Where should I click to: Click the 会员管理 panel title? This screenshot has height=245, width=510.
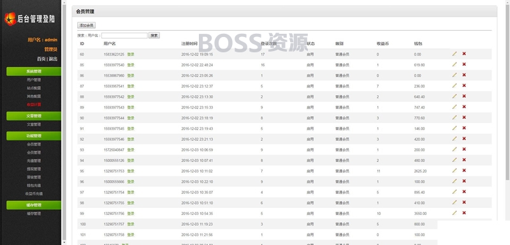85,11
